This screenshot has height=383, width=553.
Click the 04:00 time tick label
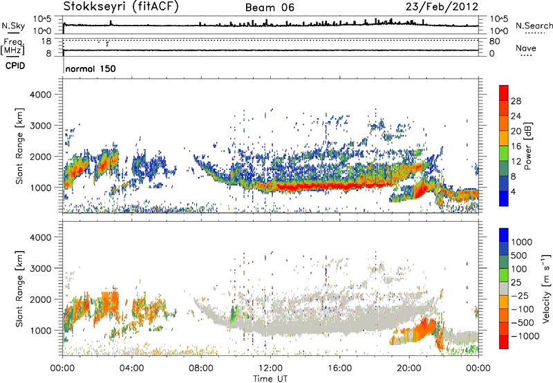(132, 368)
